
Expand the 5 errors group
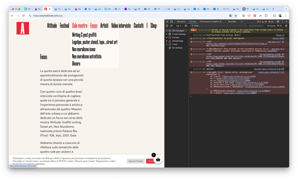click(x=167, y=37)
